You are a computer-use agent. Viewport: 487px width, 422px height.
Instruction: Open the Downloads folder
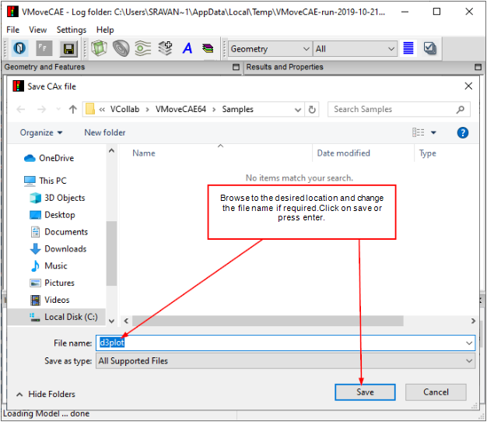(x=58, y=249)
